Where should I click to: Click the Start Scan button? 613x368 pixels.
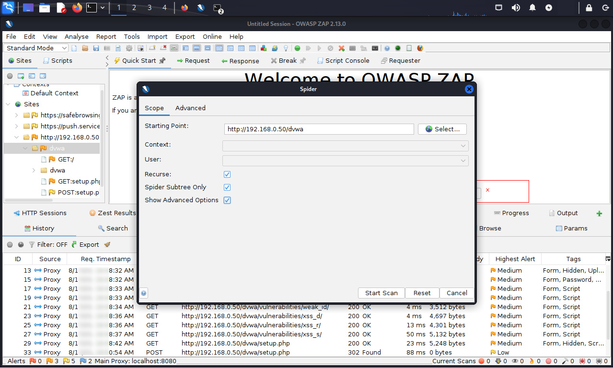[x=381, y=293]
